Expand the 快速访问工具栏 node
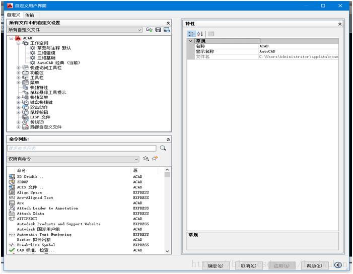Viewport: 353px width, 274px height. click(x=19, y=68)
